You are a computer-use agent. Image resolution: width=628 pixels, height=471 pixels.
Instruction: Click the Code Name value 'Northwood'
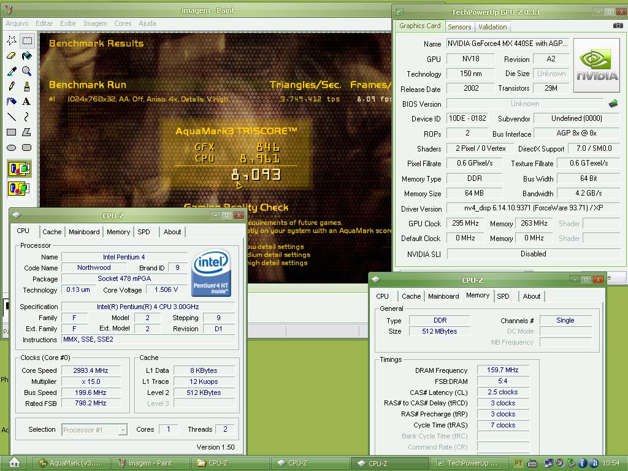94,267
